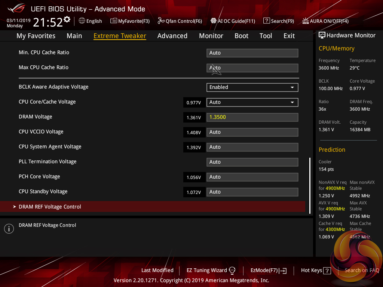
Task: Click NonAVX 4900MHz prediction value
Action: tap(335, 188)
